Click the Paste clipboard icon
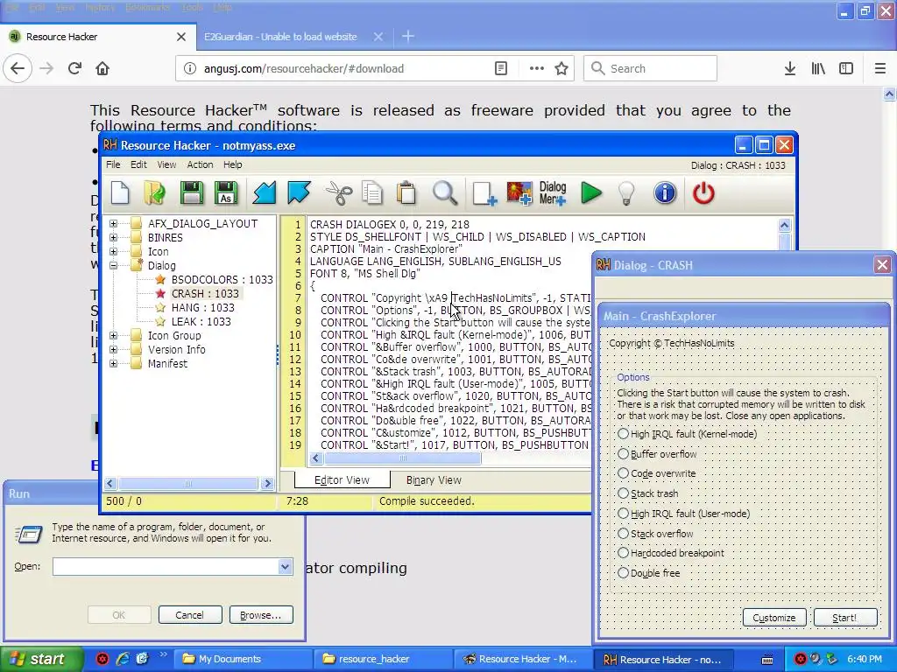Image resolution: width=897 pixels, height=672 pixels. coord(406,192)
